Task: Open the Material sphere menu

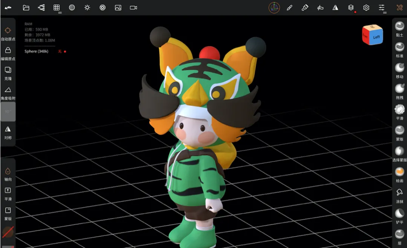Action: pos(72,8)
